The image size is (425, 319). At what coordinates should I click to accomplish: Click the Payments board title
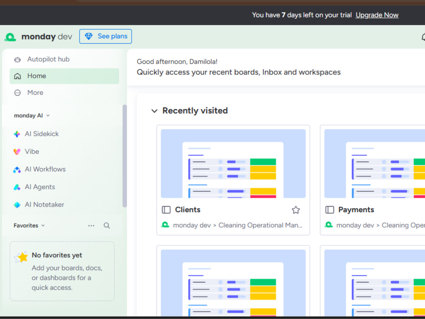pyautogui.click(x=356, y=210)
